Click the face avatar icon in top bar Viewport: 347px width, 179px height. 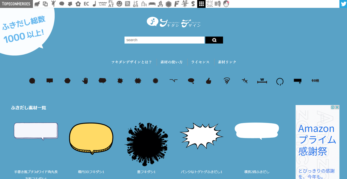(x=226, y=4)
